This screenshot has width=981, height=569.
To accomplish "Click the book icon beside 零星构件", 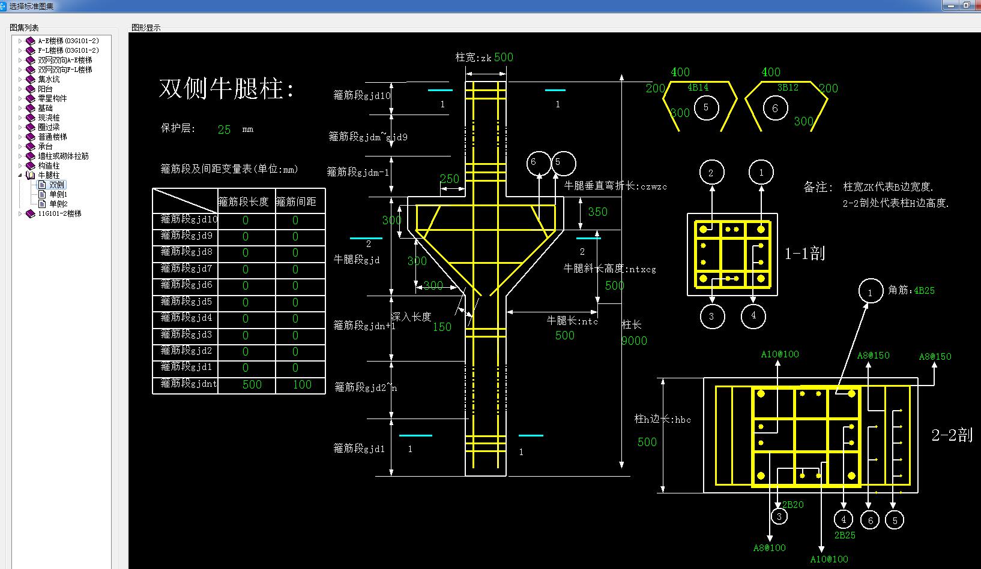I will click(31, 98).
